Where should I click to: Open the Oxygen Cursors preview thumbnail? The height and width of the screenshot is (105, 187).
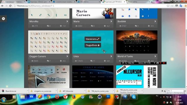pyautogui.click(x=49, y=42)
